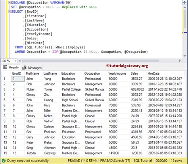
Task: Open the 100 % zoom dropdown
Action: [x=15, y=61]
